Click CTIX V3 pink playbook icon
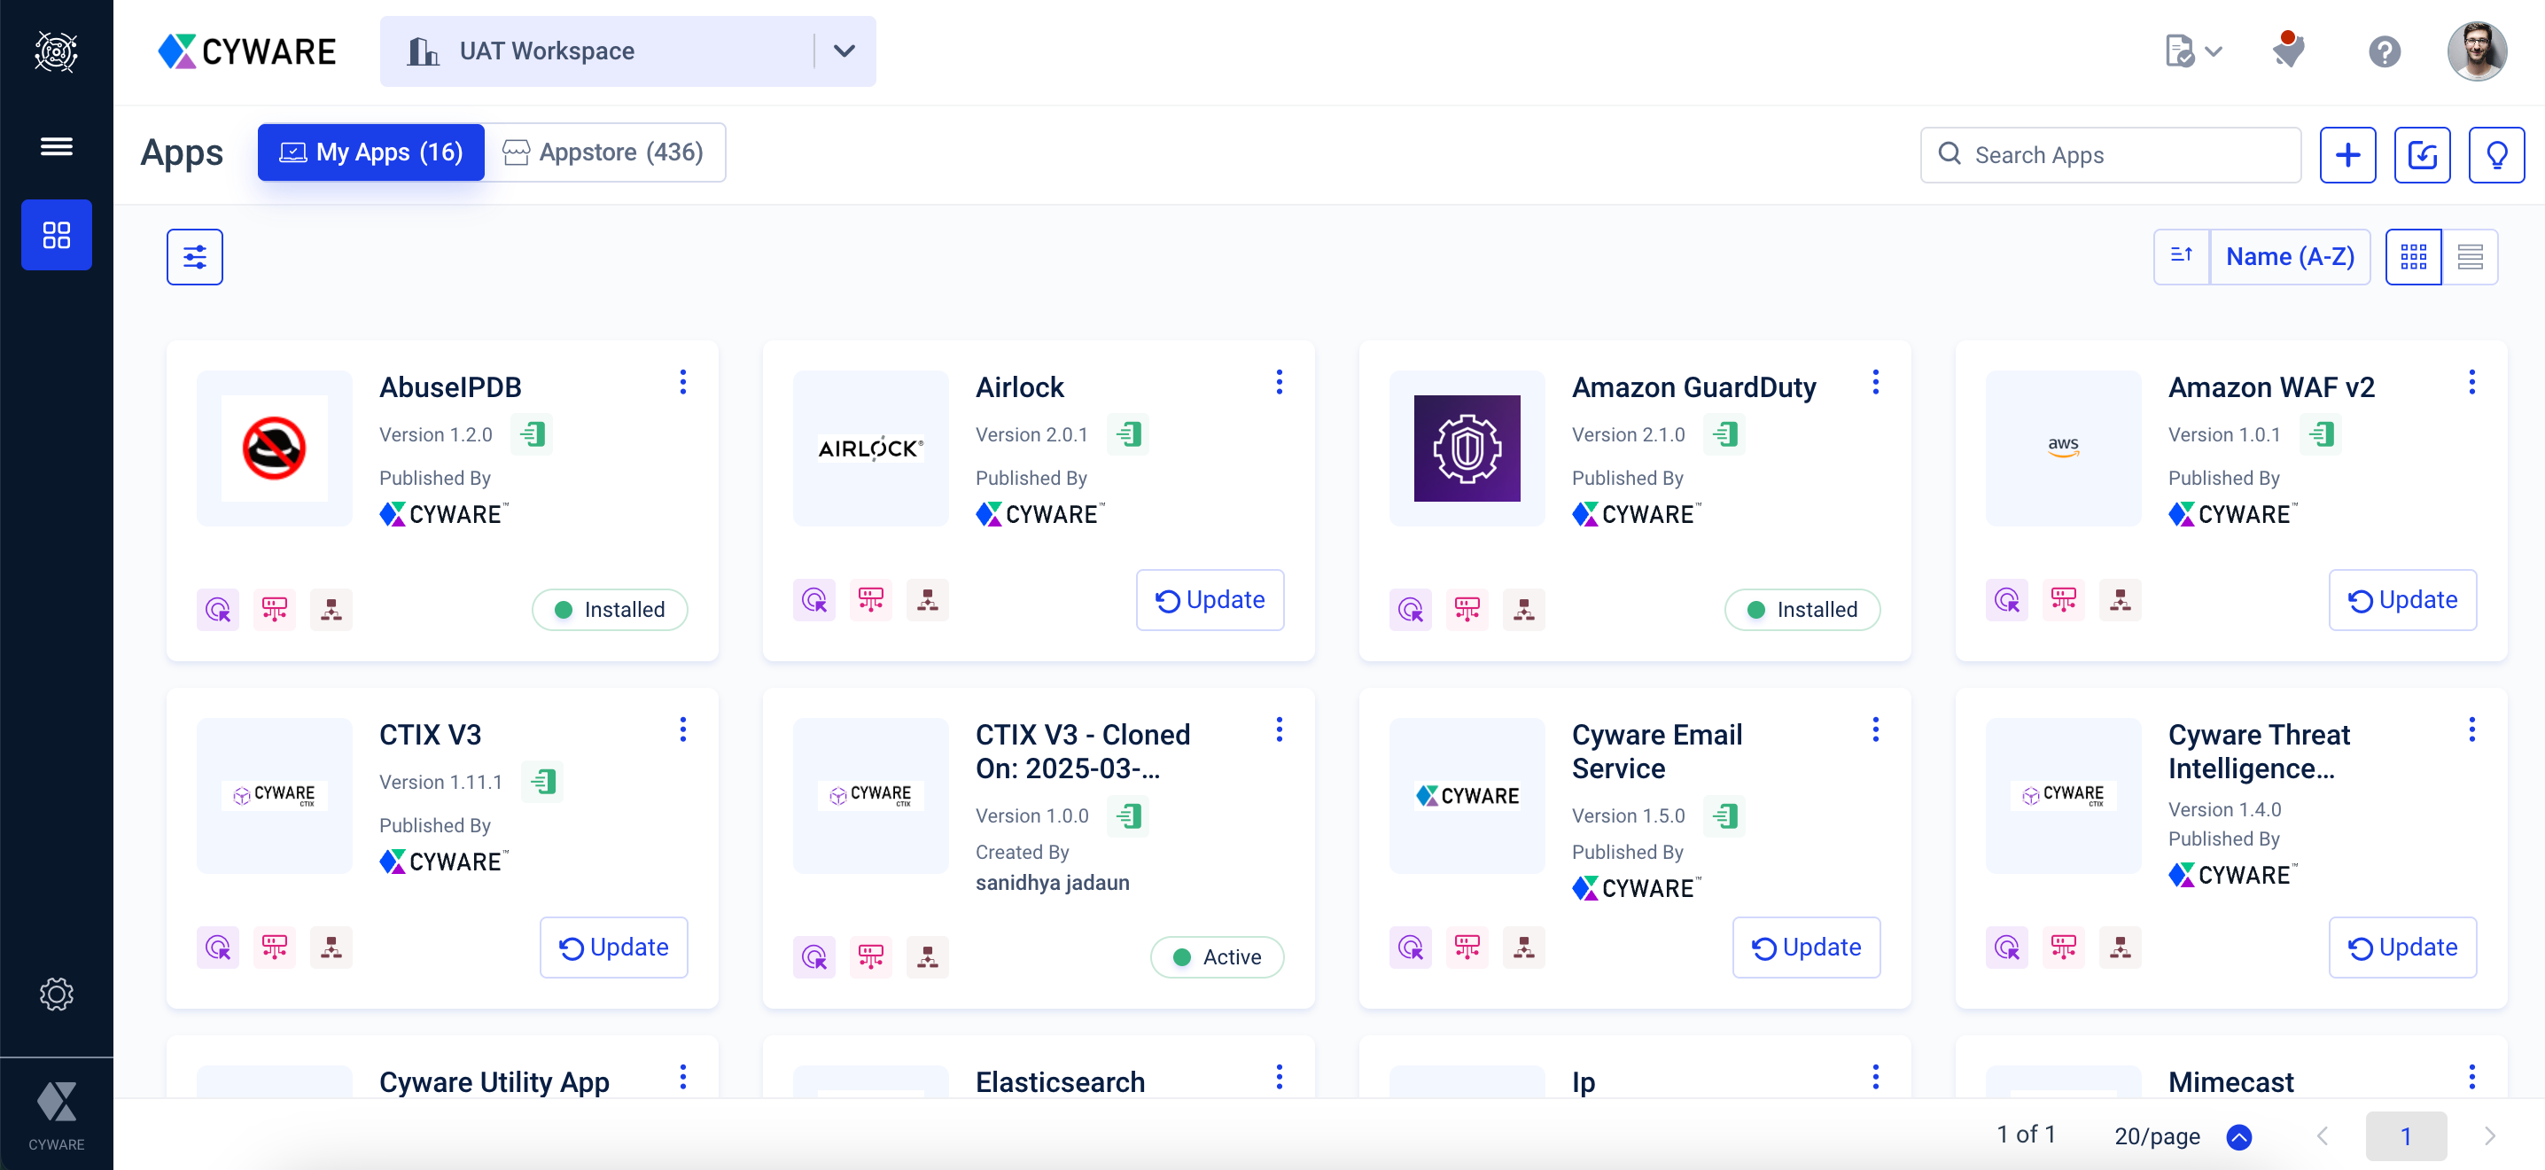The height and width of the screenshot is (1170, 2545). click(275, 948)
